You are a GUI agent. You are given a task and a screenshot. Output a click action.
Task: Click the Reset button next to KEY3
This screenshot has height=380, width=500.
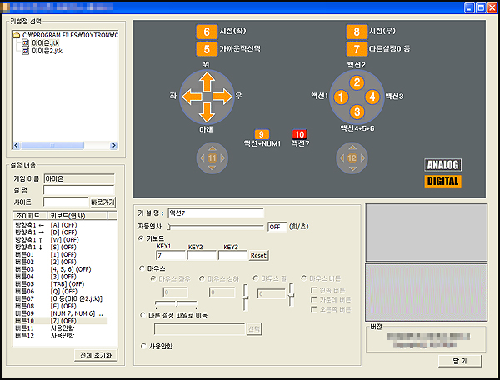(259, 255)
